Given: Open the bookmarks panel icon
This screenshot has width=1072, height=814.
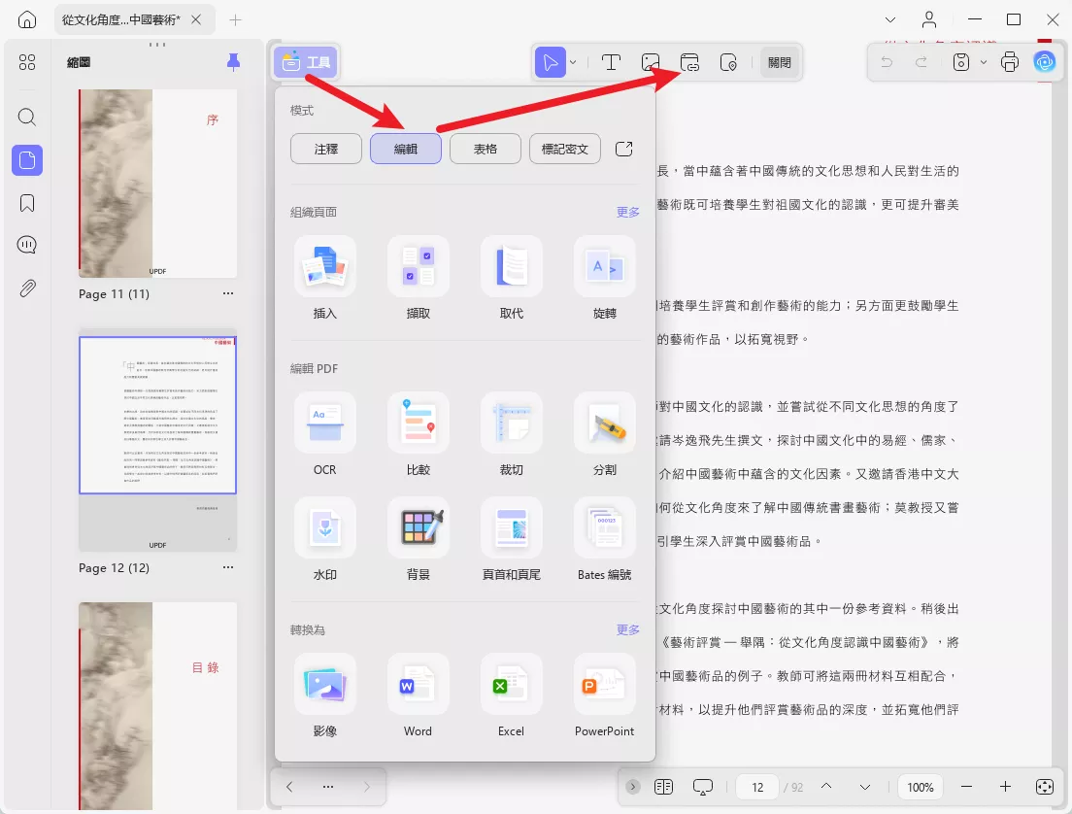Looking at the screenshot, I should [26, 203].
